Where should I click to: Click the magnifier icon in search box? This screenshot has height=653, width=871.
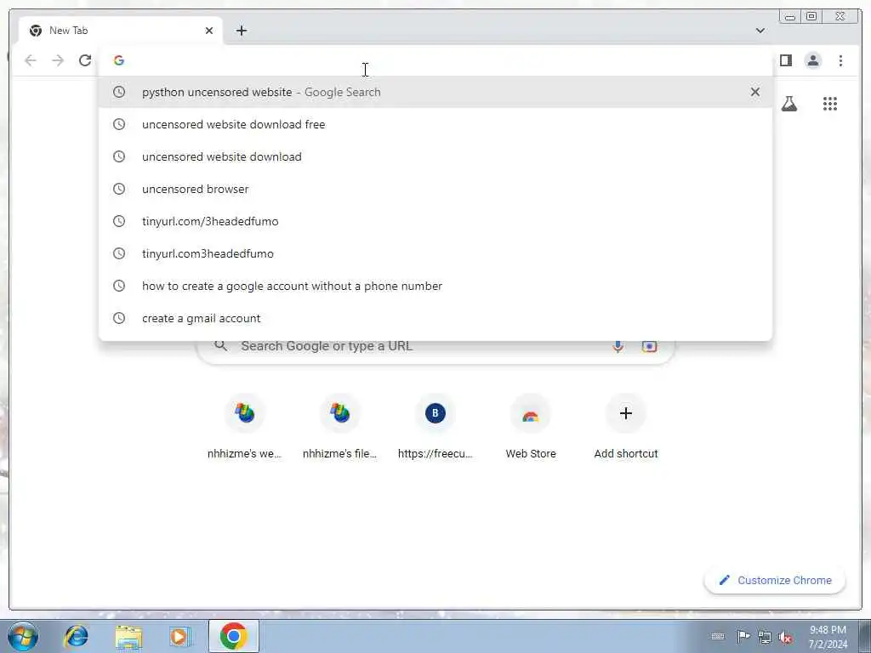(x=221, y=346)
